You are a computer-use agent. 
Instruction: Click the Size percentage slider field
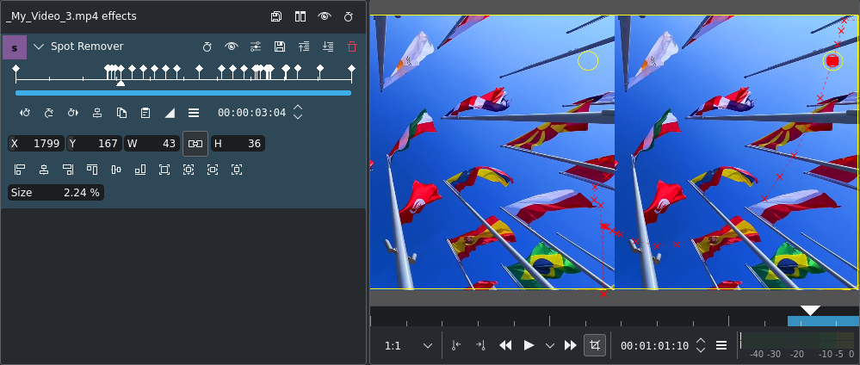pyautogui.click(x=55, y=193)
